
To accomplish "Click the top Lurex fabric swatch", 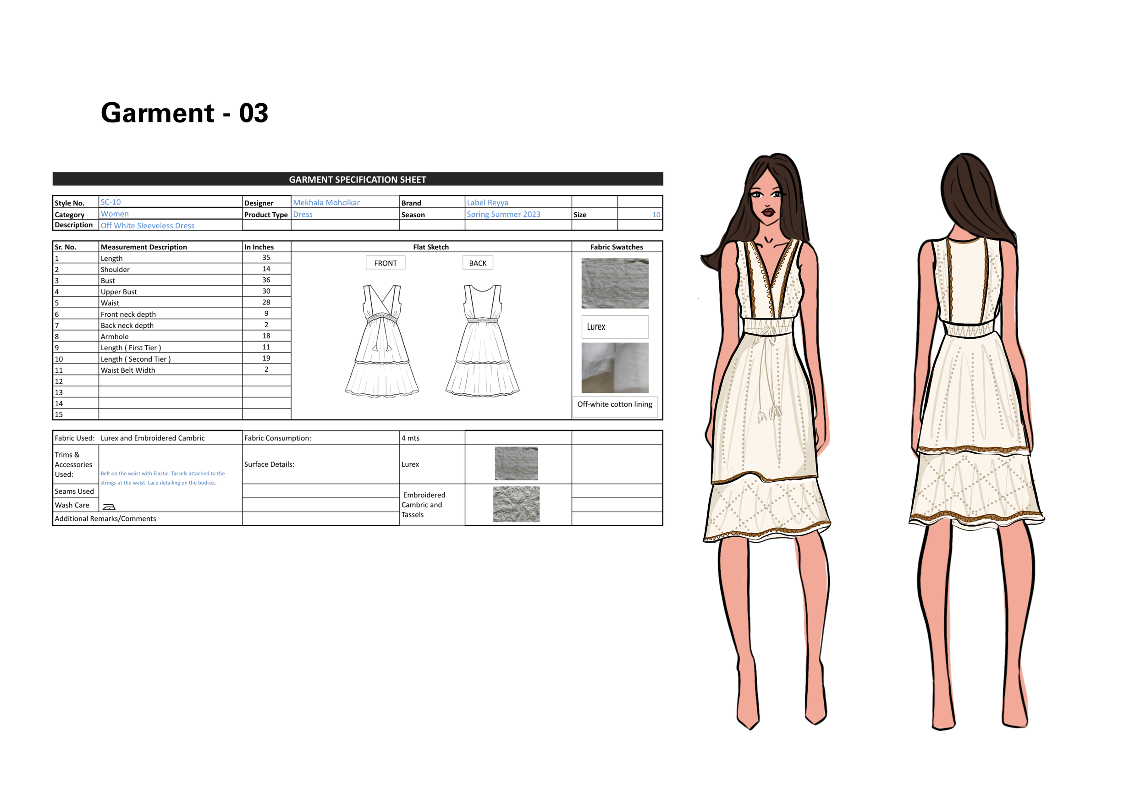I will coord(615,283).
